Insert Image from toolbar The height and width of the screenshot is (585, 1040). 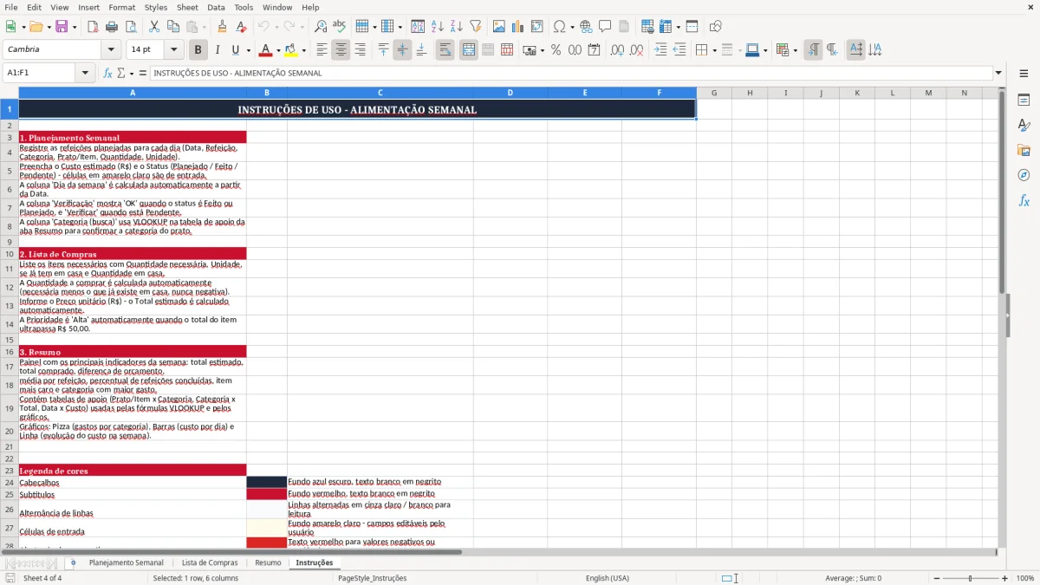[x=499, y=27]
